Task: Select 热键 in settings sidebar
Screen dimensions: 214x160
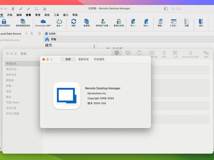Action: 9,86
